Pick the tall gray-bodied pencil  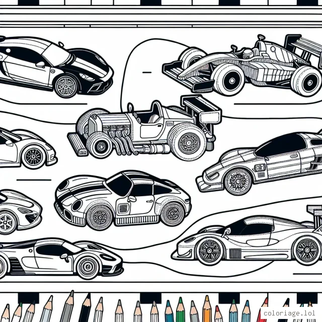(x=67, y=306)
